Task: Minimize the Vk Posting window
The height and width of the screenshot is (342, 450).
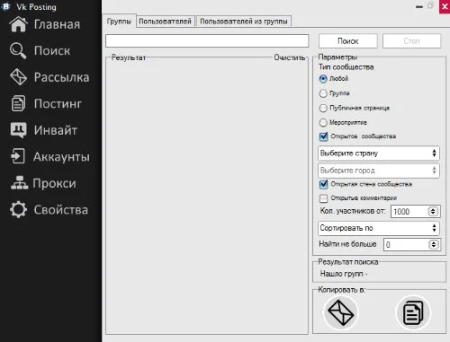Action: click(x=419, y=6)
